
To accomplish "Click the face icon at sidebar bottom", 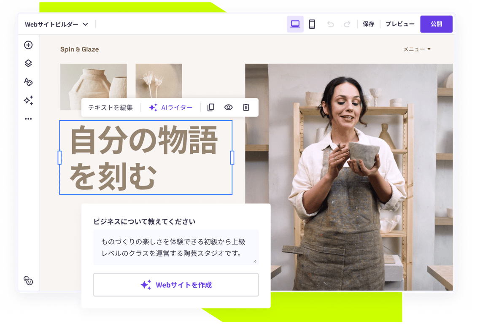I will 28,281.
